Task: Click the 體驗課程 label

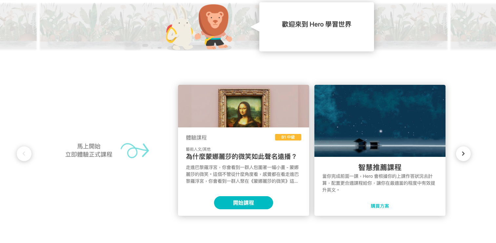Action: pos(196,138)
